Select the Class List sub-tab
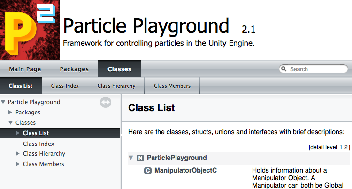This screenshot has height=189, width=352. [x=21, y=86]
